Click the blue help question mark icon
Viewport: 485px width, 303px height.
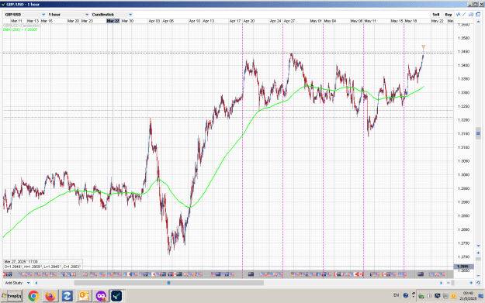(x=406, y=295)
